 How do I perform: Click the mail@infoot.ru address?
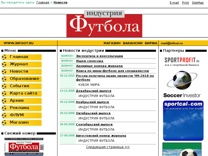pyautogui.click(x=172, y=43)
